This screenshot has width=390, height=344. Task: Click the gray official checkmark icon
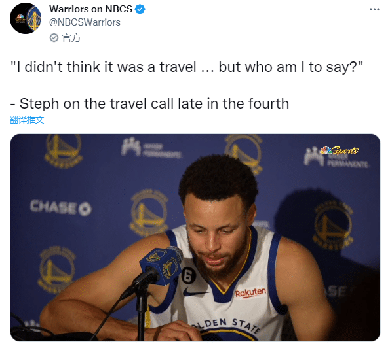point(54,38)
